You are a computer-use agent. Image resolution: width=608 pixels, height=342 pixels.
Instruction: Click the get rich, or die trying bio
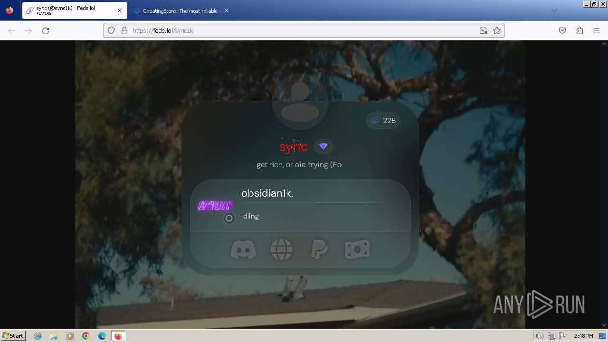299,165
